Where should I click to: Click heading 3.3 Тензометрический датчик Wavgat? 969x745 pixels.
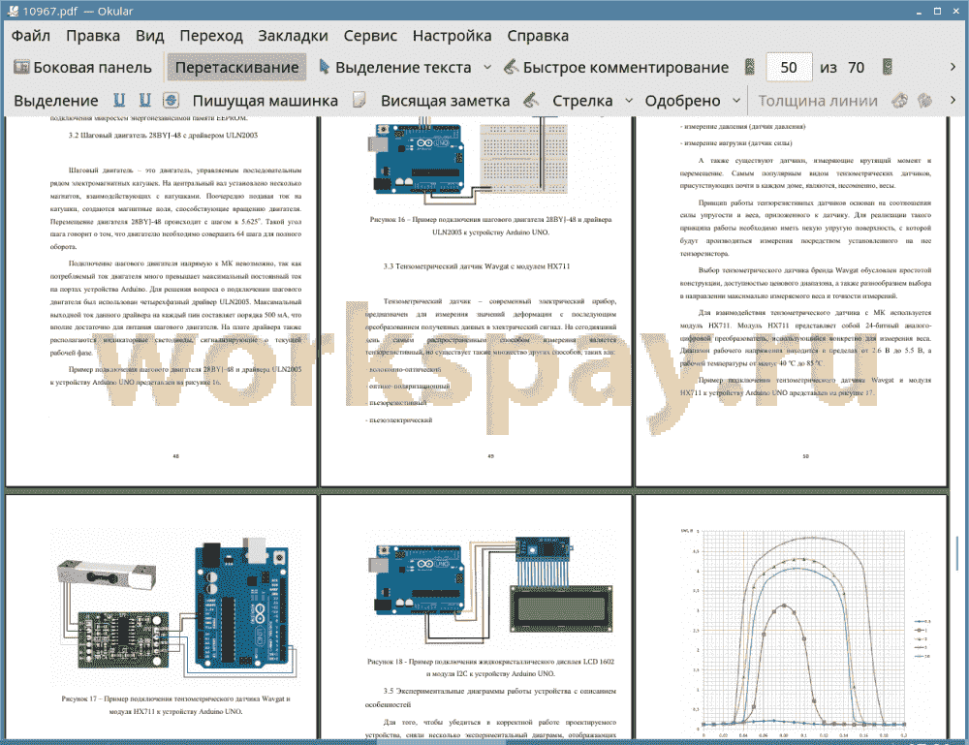click(477, 266)
